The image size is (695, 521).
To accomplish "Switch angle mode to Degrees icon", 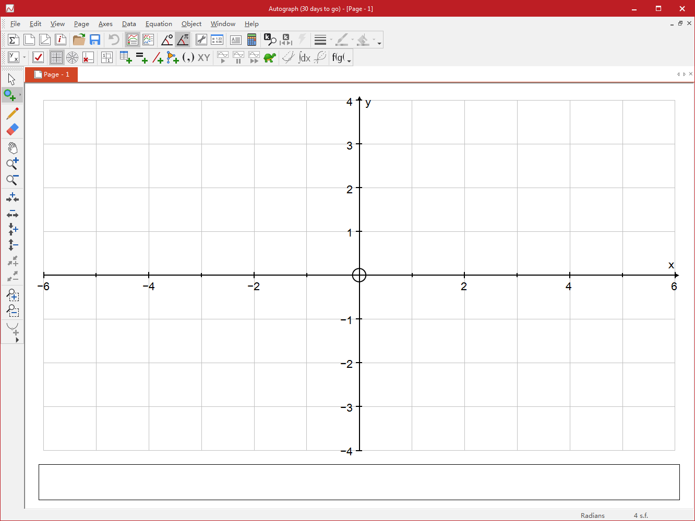I will [x=167, y=40].
